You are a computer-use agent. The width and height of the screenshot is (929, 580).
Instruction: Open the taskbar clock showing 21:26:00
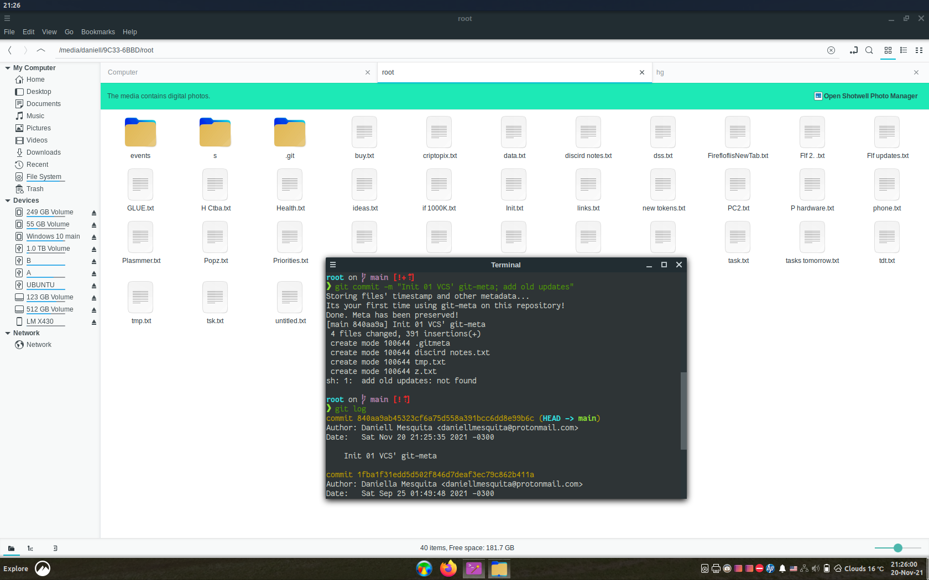coord(906,568)
